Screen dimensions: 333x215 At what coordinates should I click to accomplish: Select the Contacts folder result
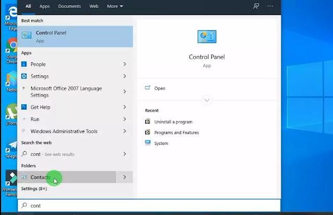pos(67,177)
